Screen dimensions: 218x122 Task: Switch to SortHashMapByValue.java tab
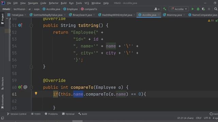(x=48, y=15)
